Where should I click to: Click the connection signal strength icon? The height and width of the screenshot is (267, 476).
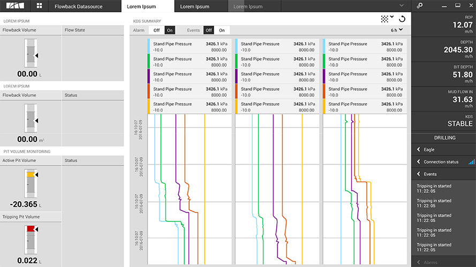pyautogui.click(x=471, y=162)
